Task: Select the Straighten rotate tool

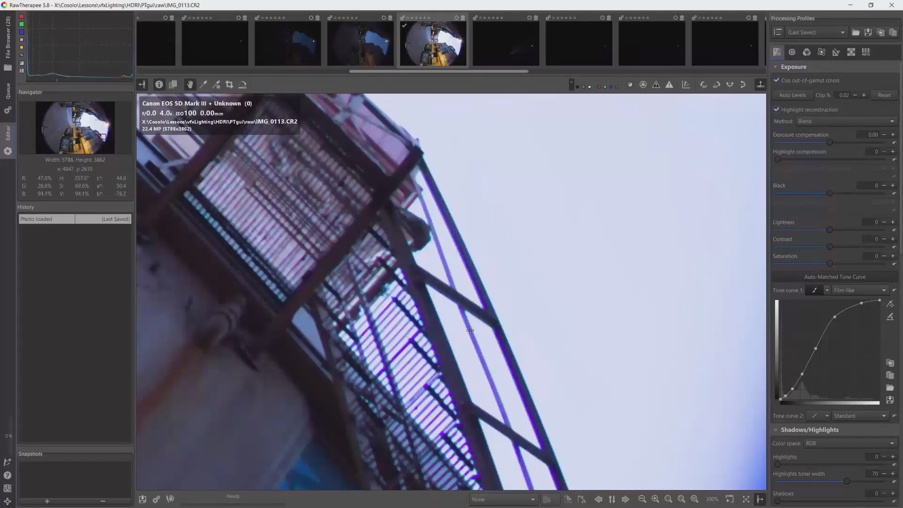Action: coord(243,85)
